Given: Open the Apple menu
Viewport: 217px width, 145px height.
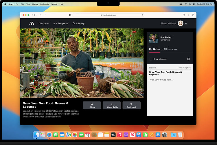Looking at the screenshot, I should 5,4.
